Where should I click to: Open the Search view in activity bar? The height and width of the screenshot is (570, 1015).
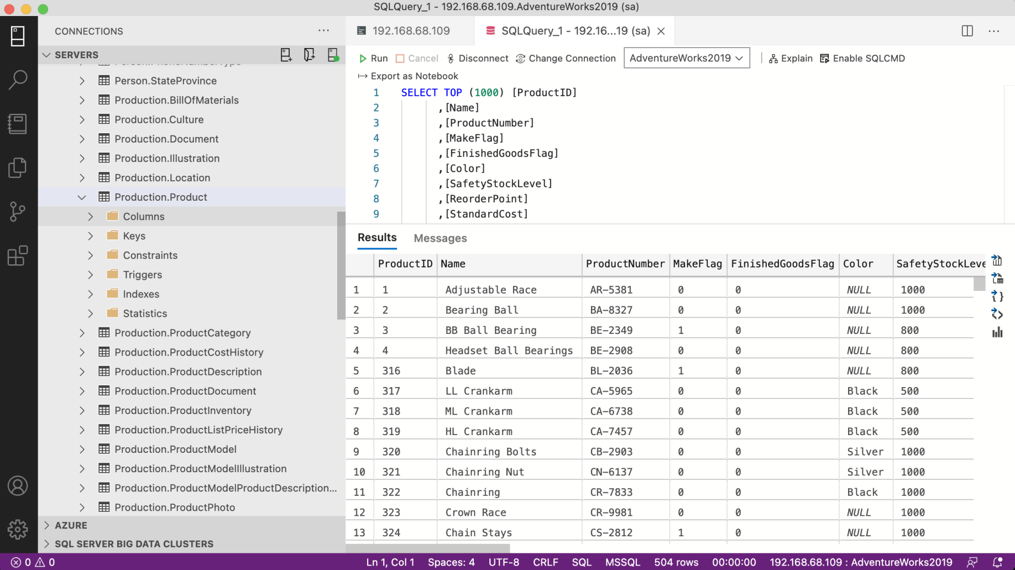(18, 80)
